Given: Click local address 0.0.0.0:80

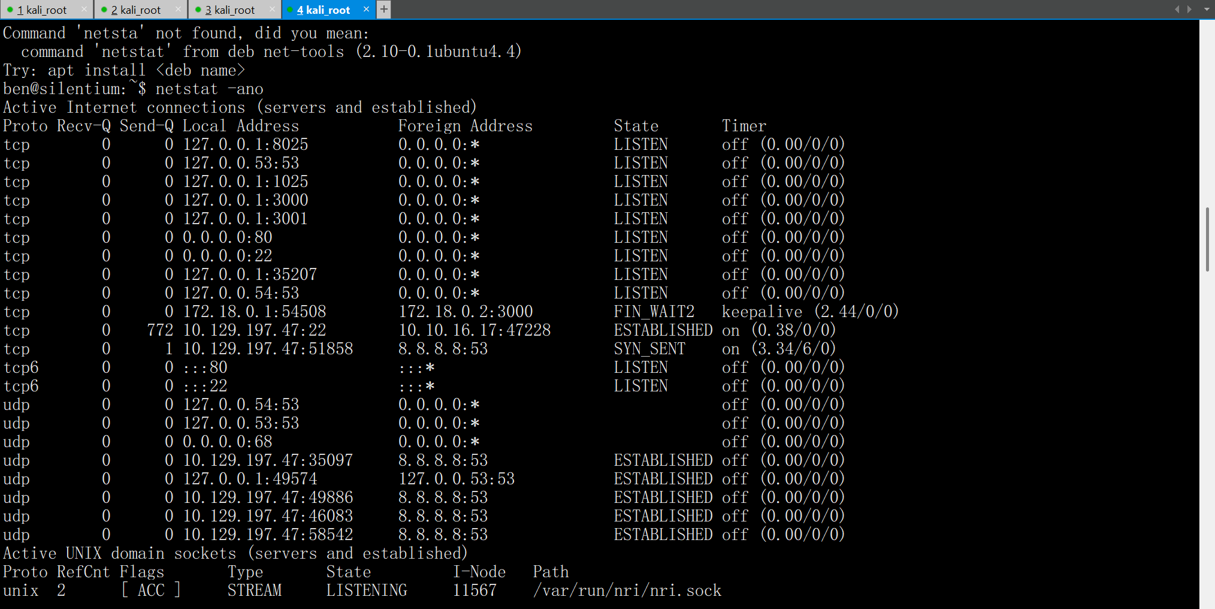Looking at the screenshot, I should click(227, 237).
